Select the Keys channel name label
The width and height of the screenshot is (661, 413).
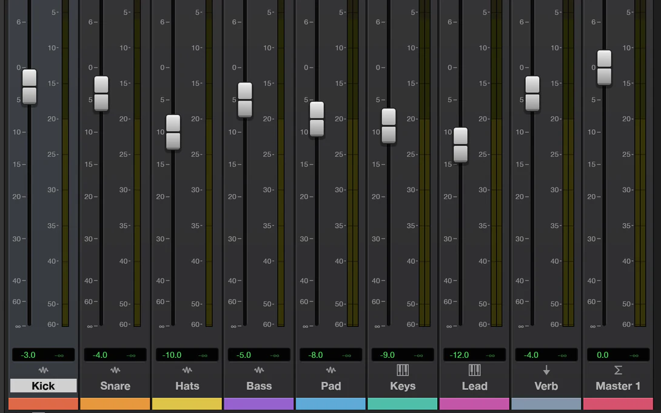tap(403, 386)
